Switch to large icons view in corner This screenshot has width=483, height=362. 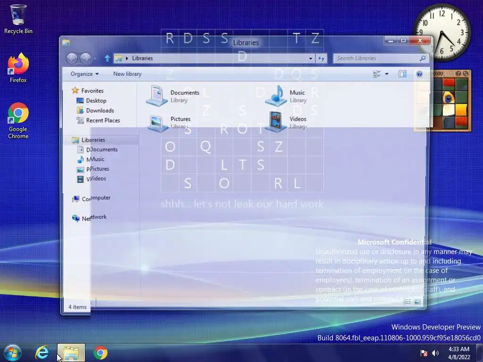pos(417,301)
